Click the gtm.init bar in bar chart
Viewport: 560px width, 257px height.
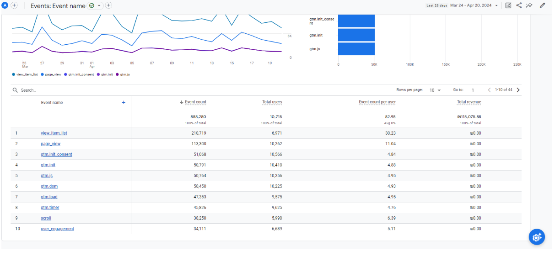356,35
